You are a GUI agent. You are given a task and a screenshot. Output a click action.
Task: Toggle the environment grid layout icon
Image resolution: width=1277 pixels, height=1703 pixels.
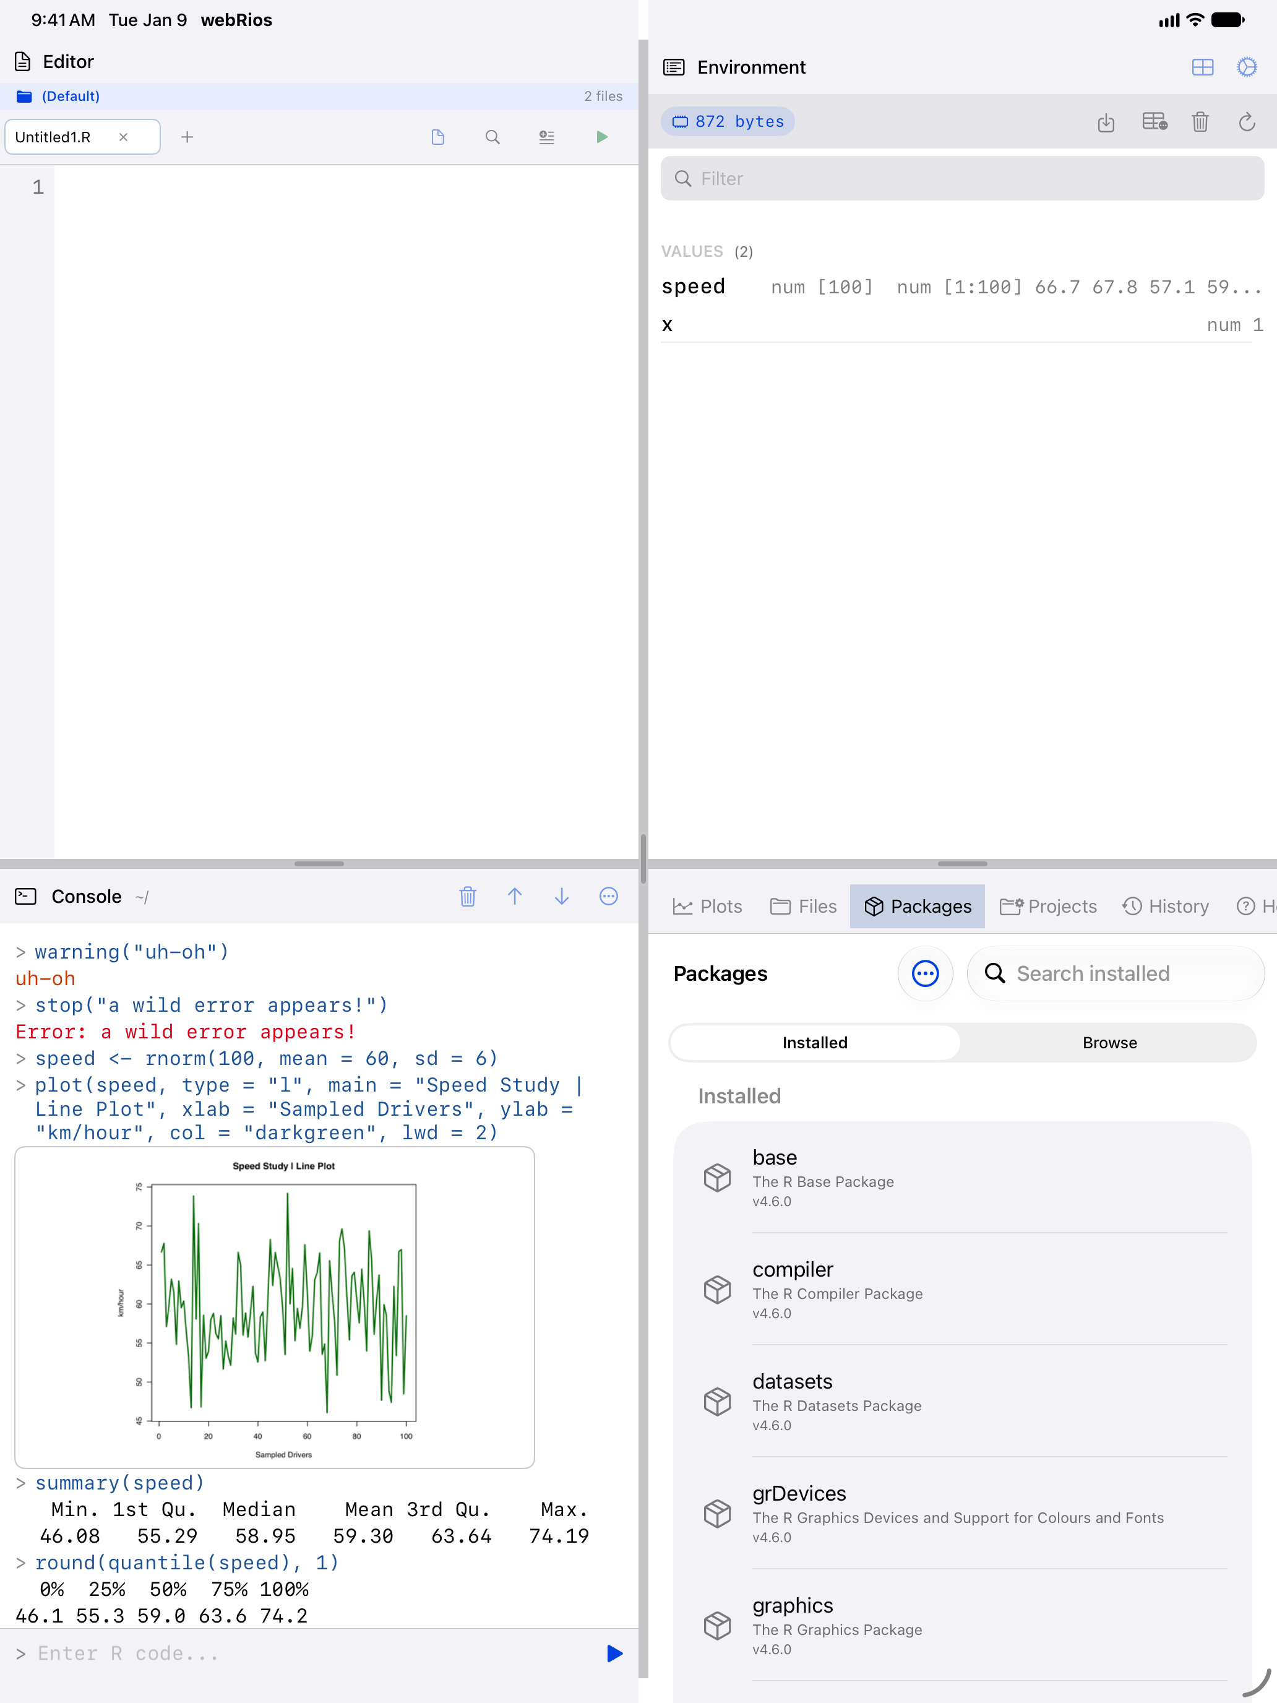tap(1202, 67)
